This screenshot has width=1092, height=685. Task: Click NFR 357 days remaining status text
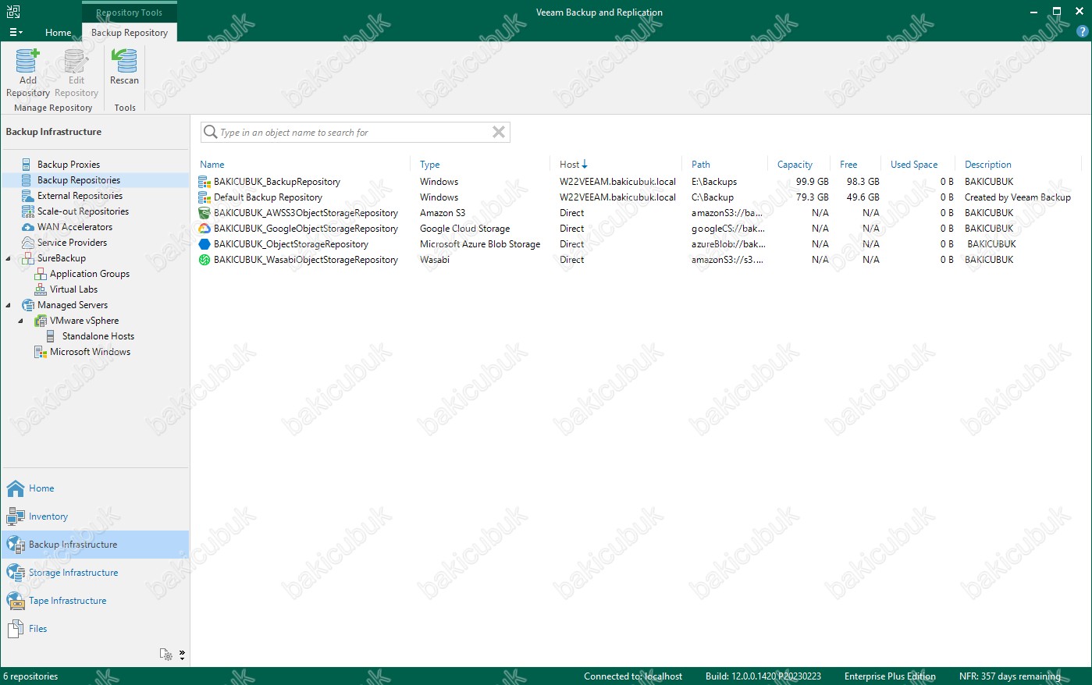point(1009,676)
